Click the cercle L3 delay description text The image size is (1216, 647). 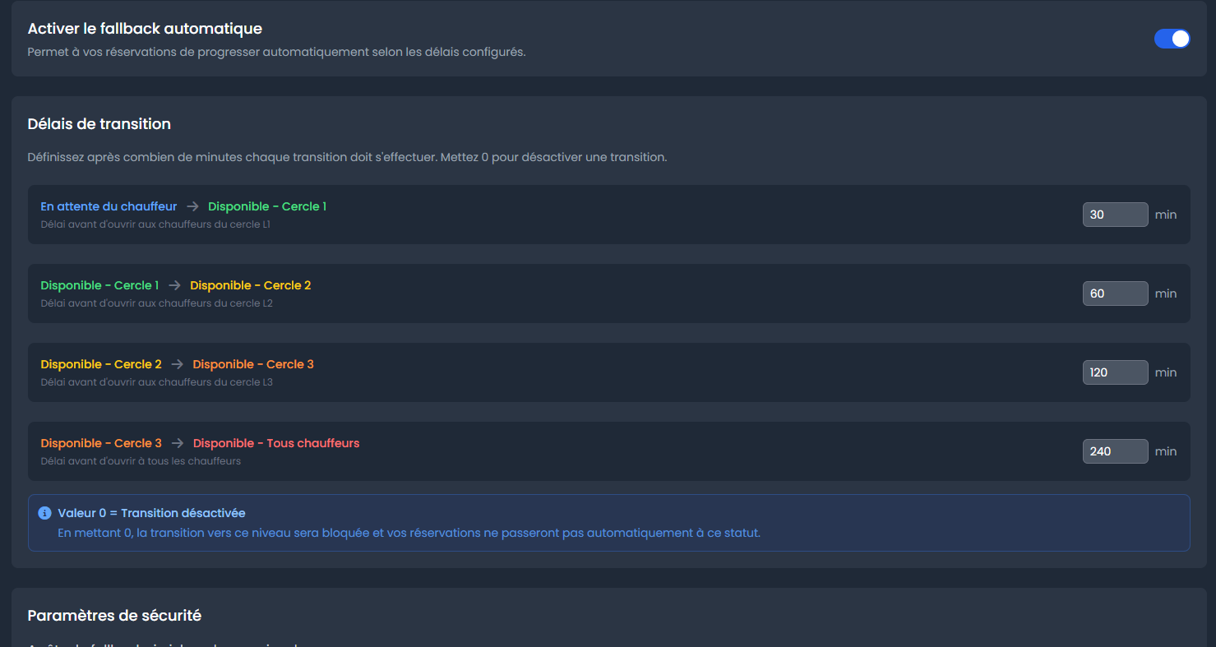[157, 382]
